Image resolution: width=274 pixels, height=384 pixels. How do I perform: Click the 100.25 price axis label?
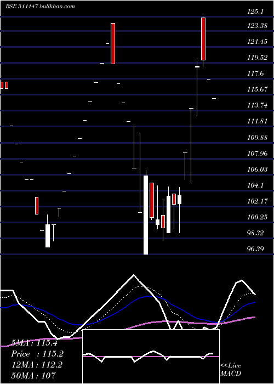(x=257, y=217)
